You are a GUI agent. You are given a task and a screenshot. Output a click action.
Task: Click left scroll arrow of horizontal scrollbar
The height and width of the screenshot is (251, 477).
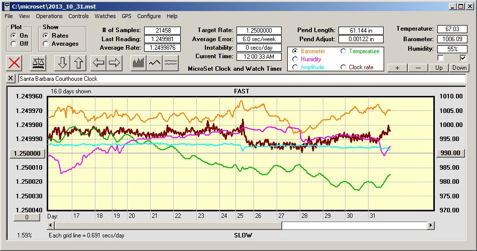(x=51, y=225)
